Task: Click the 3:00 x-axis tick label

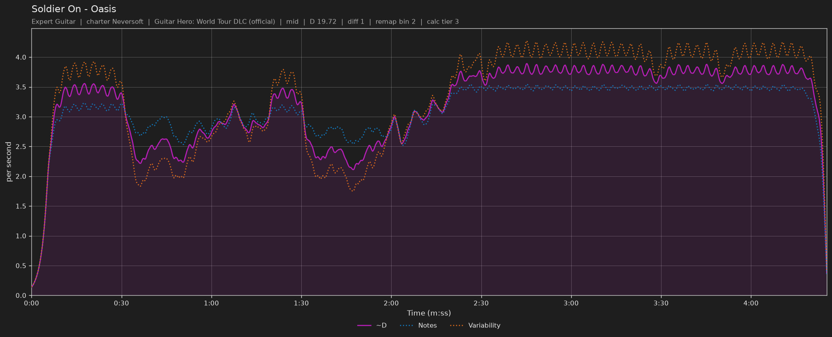Action: (x=571, y=303)
